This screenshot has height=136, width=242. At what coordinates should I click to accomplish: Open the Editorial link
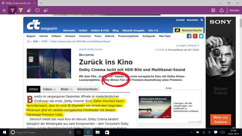pos(110,36)
